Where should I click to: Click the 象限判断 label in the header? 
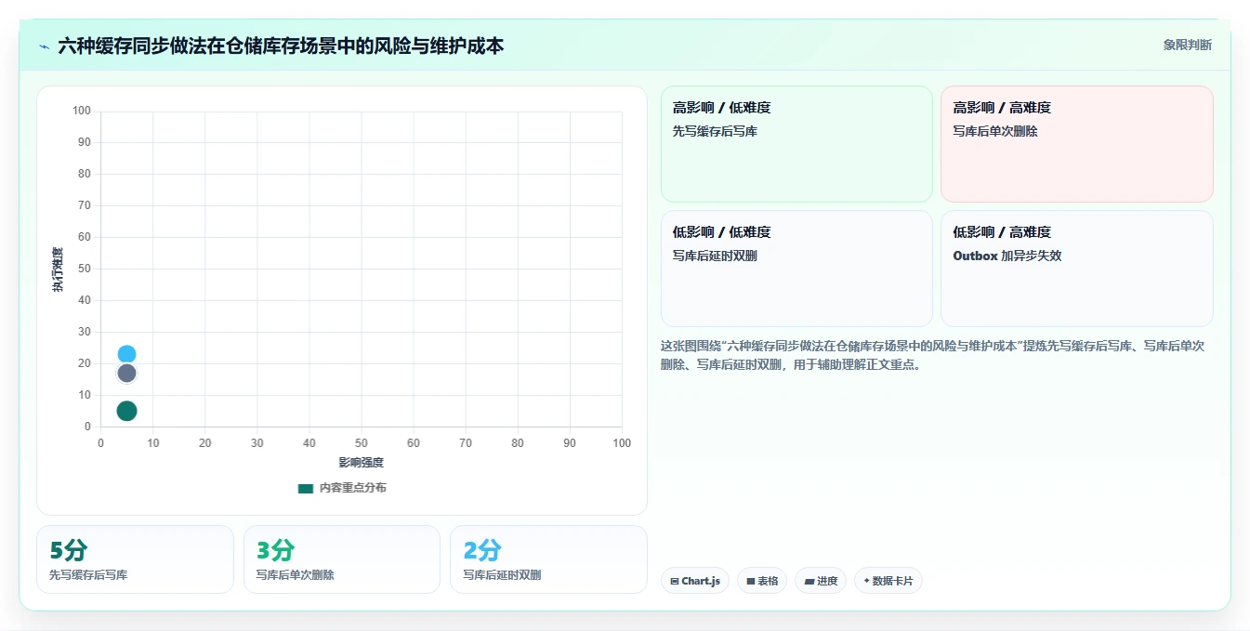[x=1187, y=45]
